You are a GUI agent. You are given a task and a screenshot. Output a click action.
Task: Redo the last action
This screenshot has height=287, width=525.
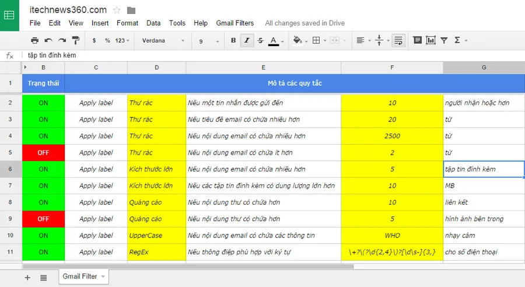pos(62,40)
